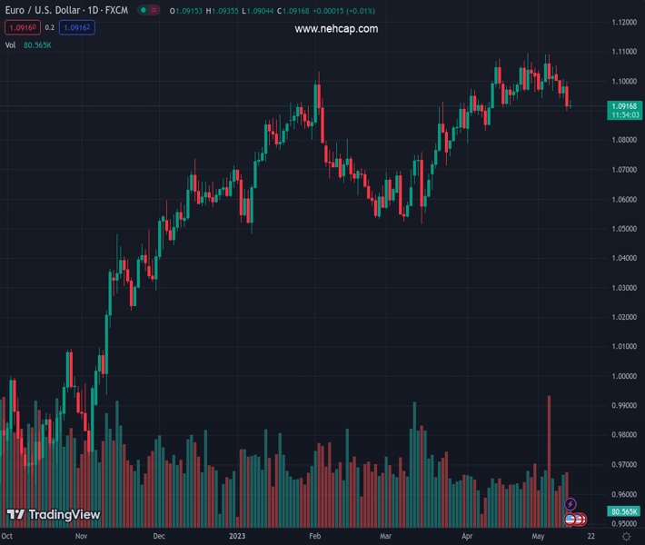
Task: Click the blue buy price 1.0916 button
Action: tap(76, 28)
